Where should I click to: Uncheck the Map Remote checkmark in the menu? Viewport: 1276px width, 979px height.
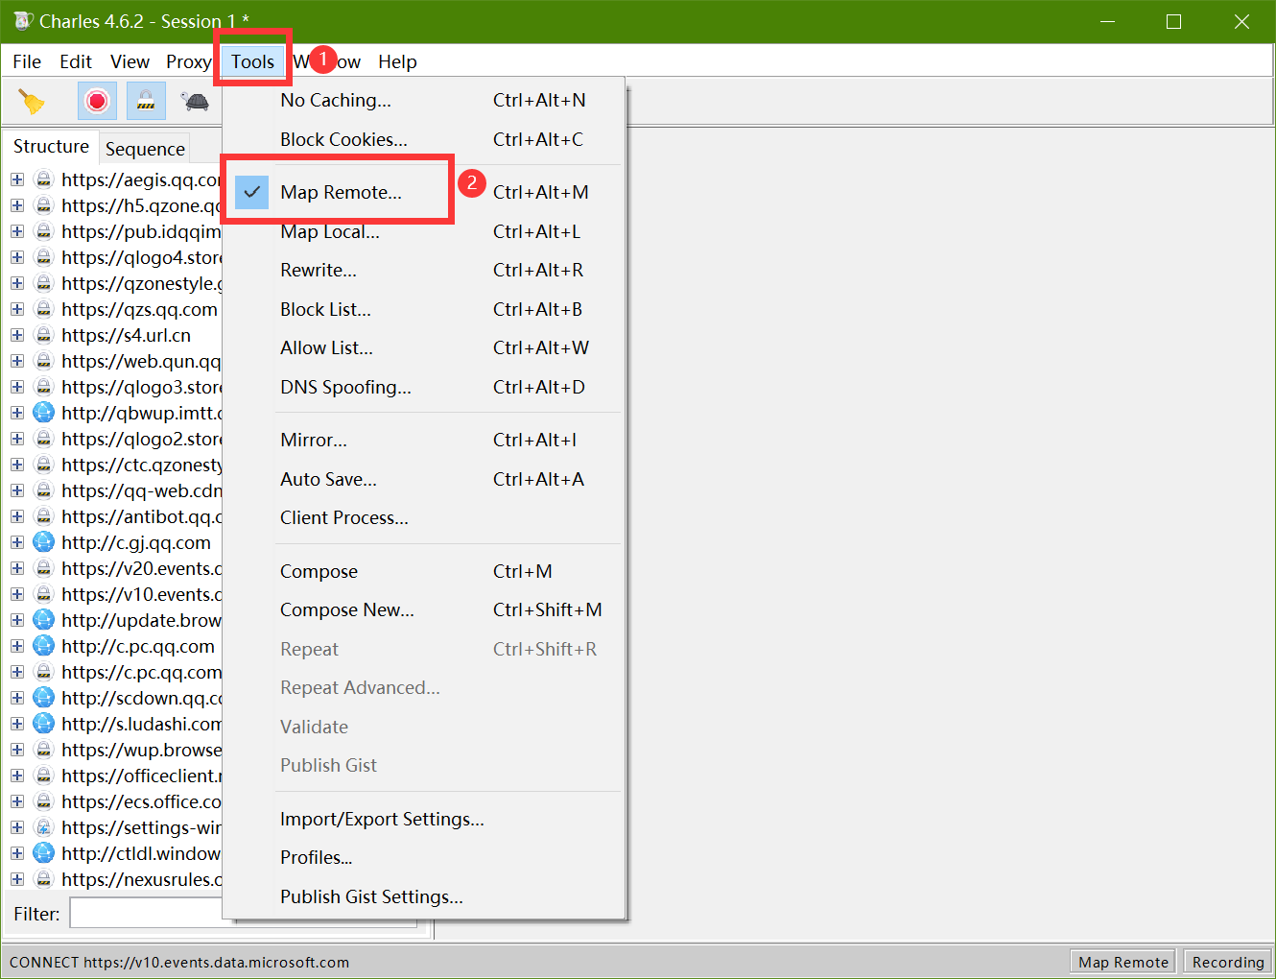250,191
